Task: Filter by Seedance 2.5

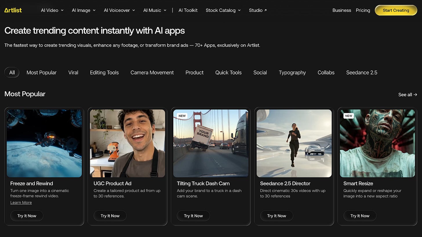Action: pyautogui.click(x=362, y=72)
